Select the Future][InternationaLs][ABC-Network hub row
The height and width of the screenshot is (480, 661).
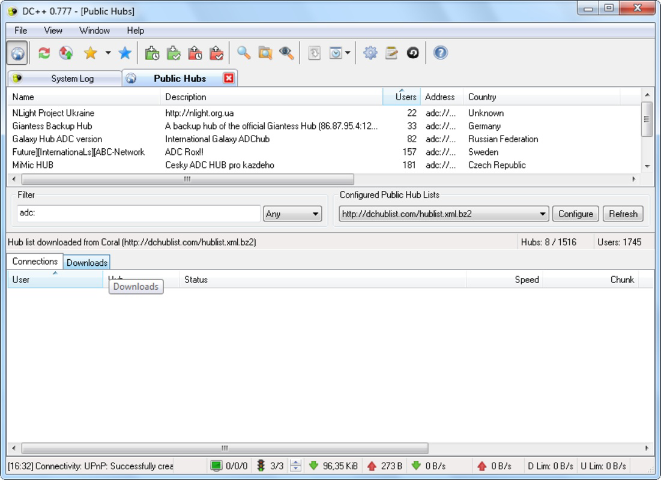[x=324, y=152]
